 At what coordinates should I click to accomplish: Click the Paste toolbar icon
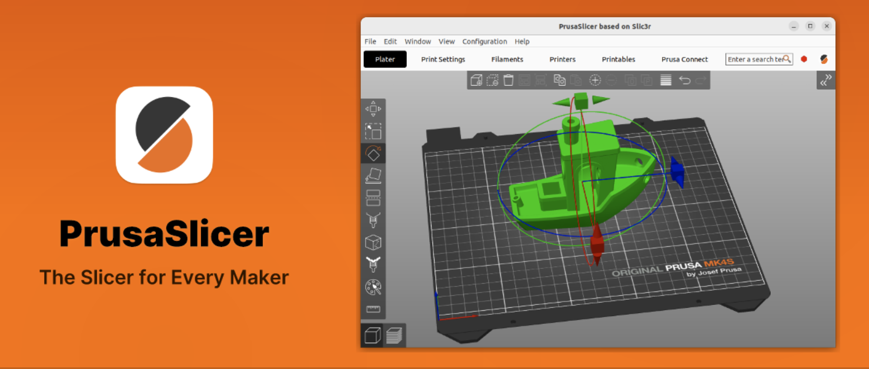click(x=577, y=80)
